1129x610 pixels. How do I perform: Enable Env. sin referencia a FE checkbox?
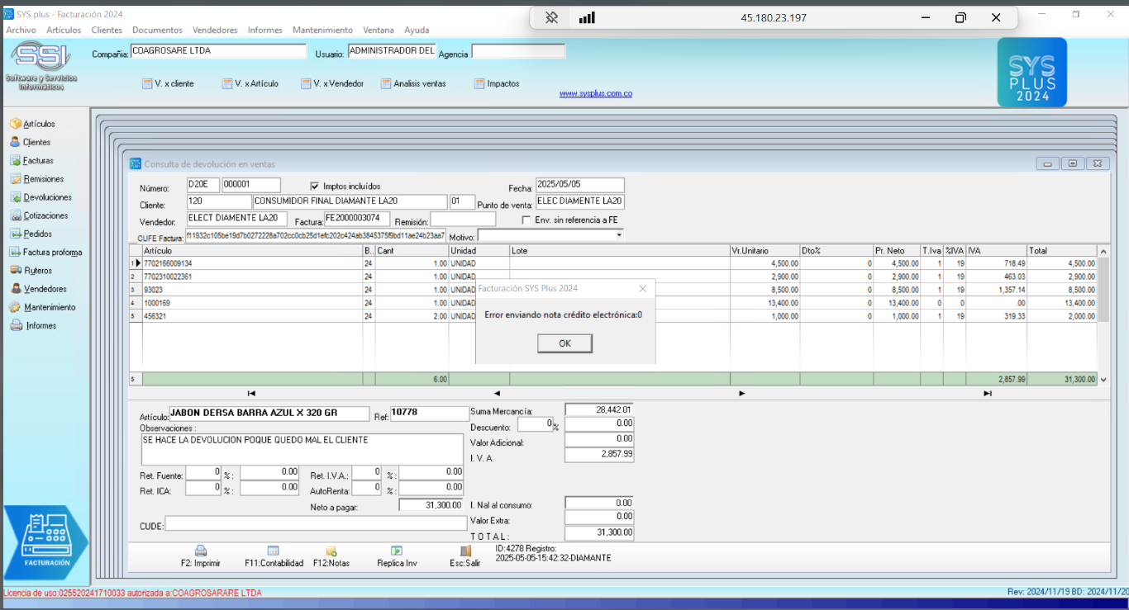tap(526, 220)
